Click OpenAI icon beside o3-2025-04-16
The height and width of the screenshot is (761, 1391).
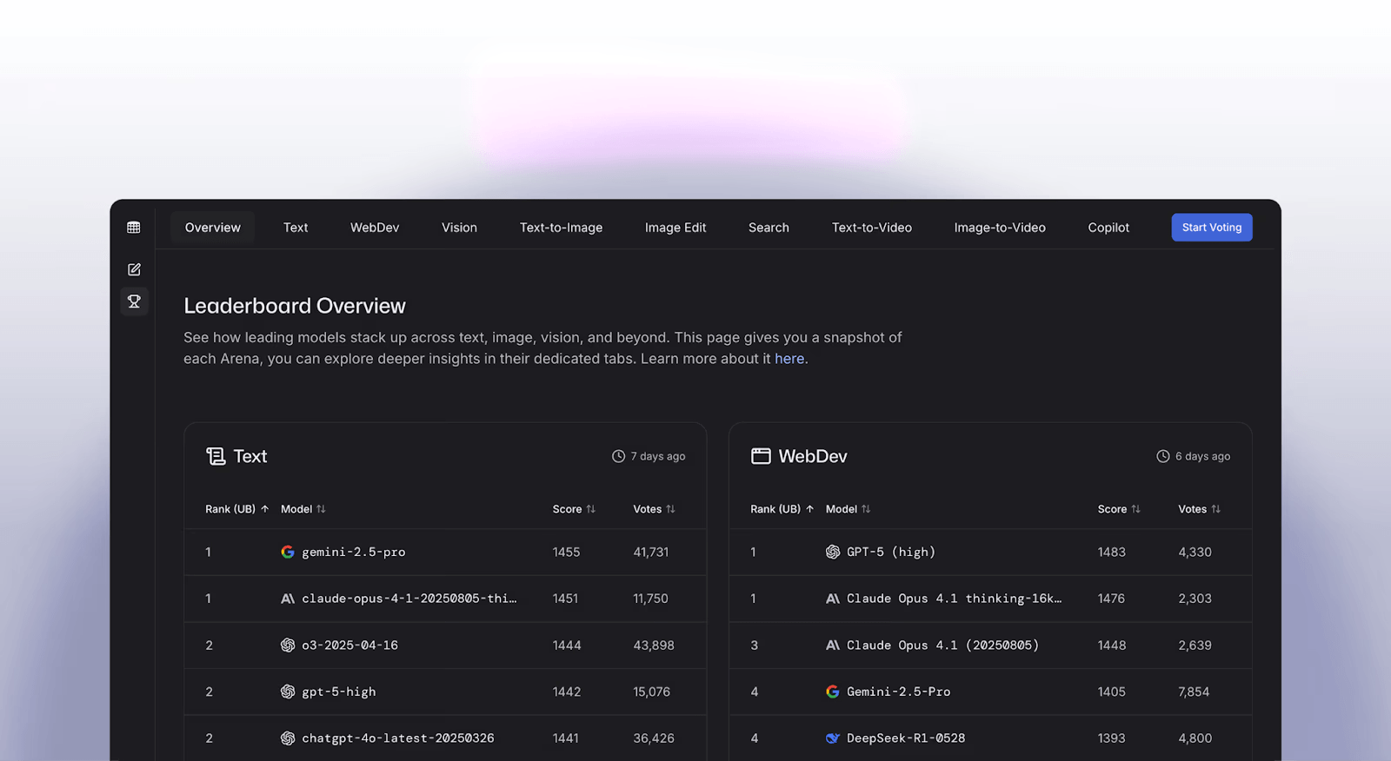tap(288, 645)
